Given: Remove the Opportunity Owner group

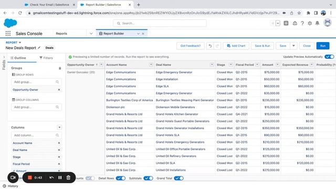Looking at the screenshot, I should point(59,90).
